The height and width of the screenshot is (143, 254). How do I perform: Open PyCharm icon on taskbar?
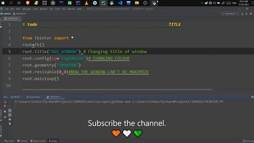click(103, 3)
